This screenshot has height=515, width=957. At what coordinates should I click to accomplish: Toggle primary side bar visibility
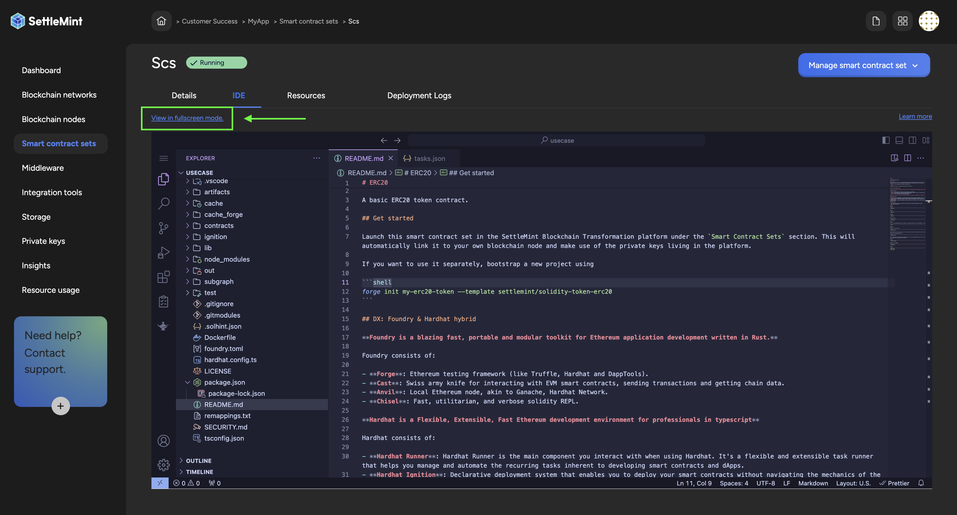click(886, 140)
